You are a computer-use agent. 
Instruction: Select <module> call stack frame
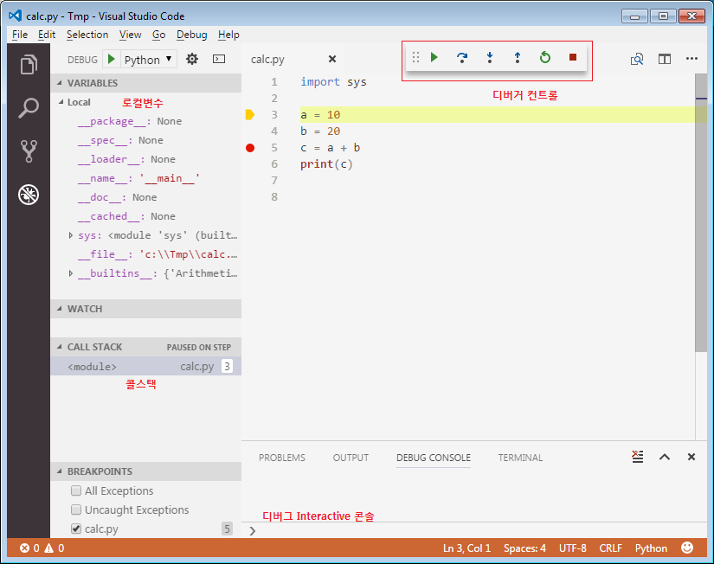tap(145, 367)
